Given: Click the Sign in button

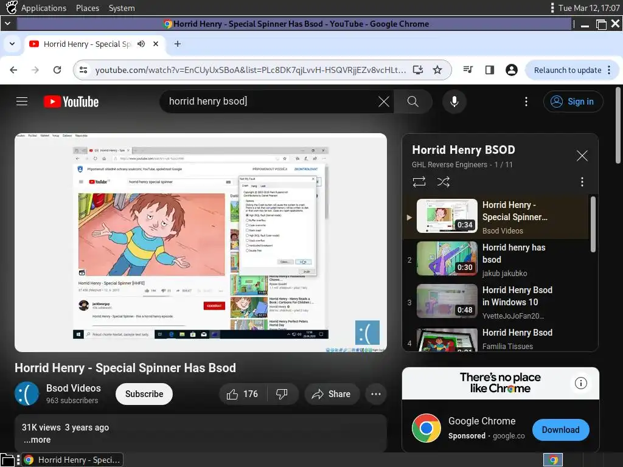Looking at the screenshot, I should [x=573, y=102].
